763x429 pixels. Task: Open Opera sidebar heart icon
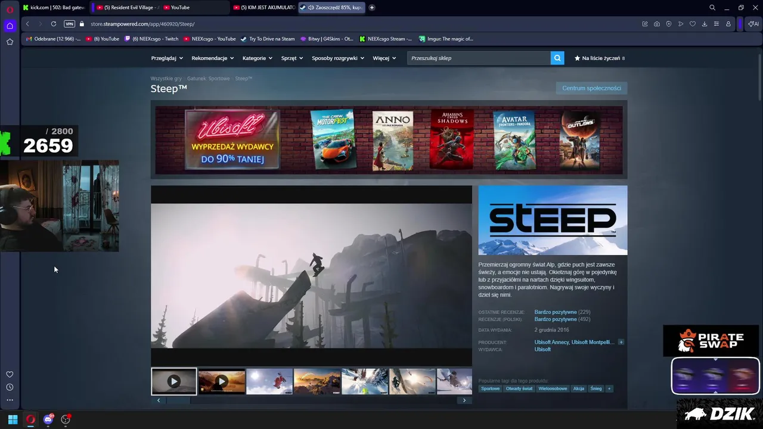[10, 374]
